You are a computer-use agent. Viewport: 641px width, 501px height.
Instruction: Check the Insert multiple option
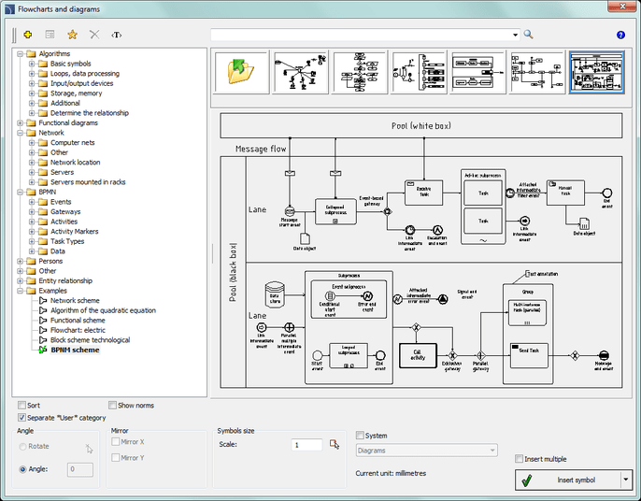(520, 459)
